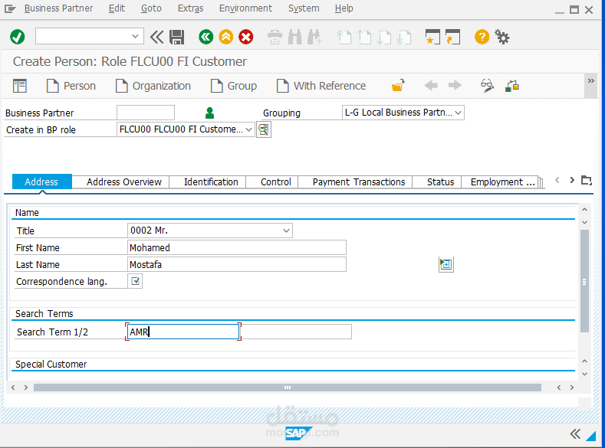Screen dimensions: 605x448
Task: Click the Create Shortcut icon
Action: (452, 37)
